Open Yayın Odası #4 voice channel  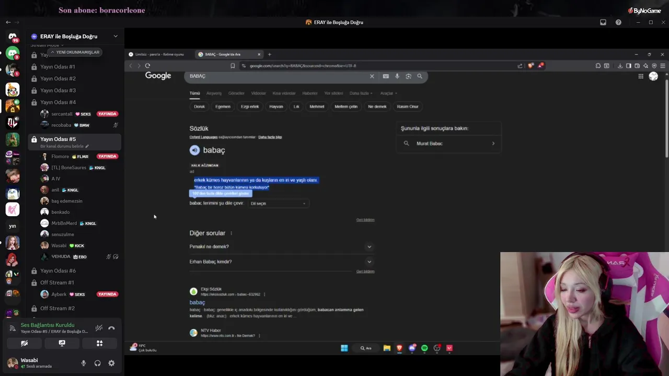pyautogui.click(x=58, y=102)
